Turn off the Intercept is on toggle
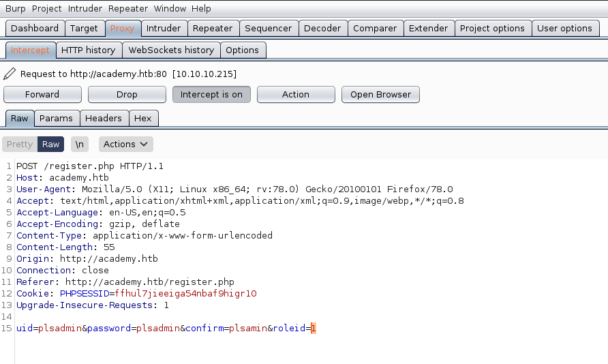Viewport: 608px width, 364px height. [211, 95]
